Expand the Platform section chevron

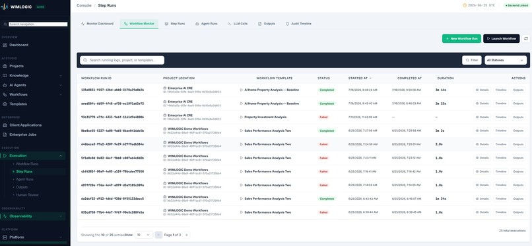pyautogui.click(x=61, y=237)
